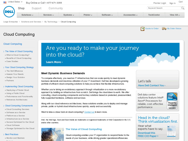Click the Dell logo

9,12
